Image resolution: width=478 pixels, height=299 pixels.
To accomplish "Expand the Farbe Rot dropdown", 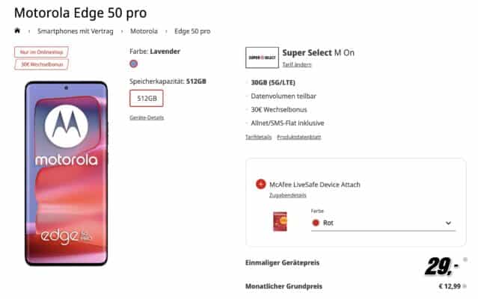I will (x=383, y=223).
